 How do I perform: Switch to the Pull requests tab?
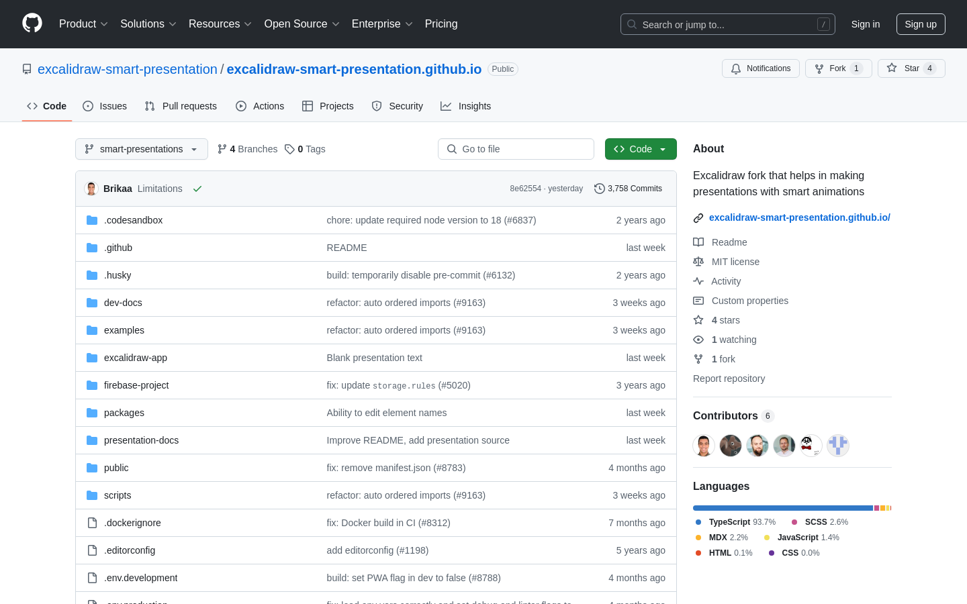coord(181,106)
